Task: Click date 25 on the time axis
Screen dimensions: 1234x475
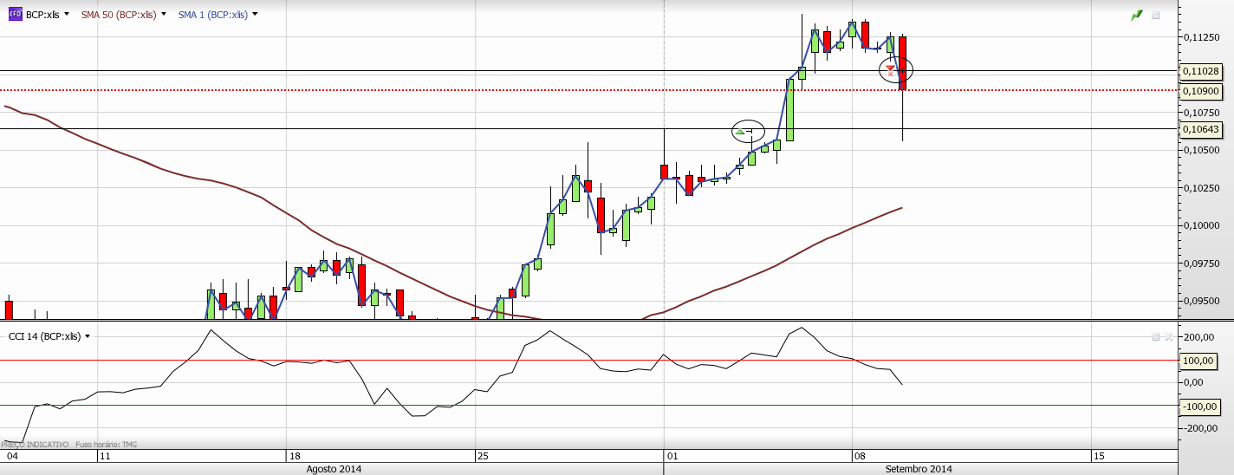Action: coord(482,455)
